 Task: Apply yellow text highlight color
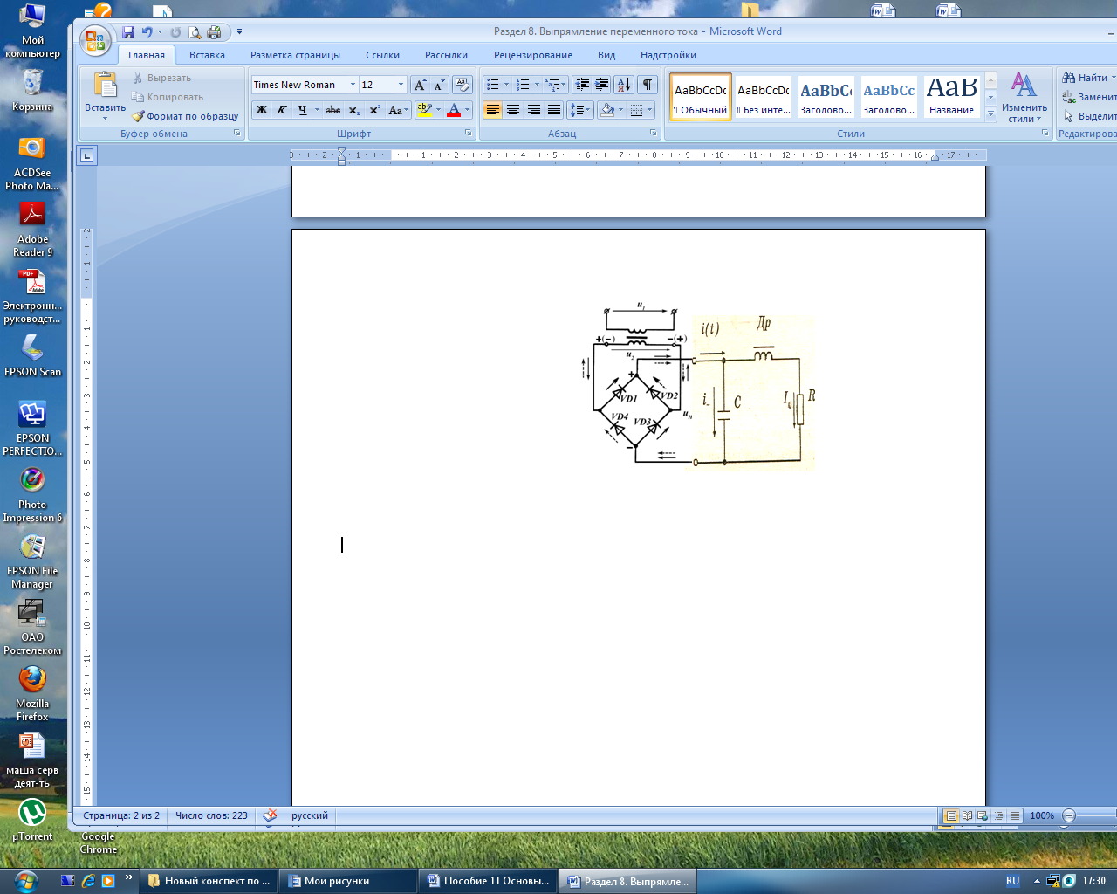pos(425,110)
